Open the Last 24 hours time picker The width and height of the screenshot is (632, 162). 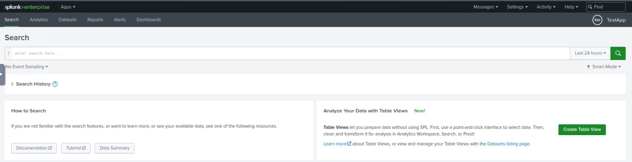click(590, 53)
